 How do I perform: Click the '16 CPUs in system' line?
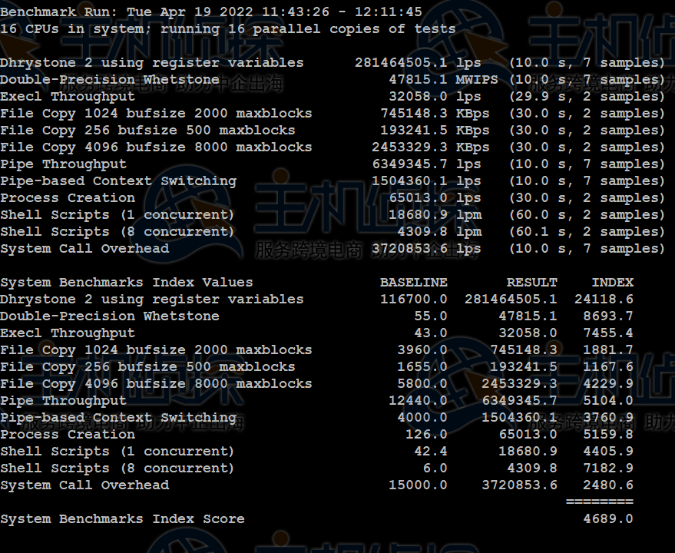(x=228, y=29)
